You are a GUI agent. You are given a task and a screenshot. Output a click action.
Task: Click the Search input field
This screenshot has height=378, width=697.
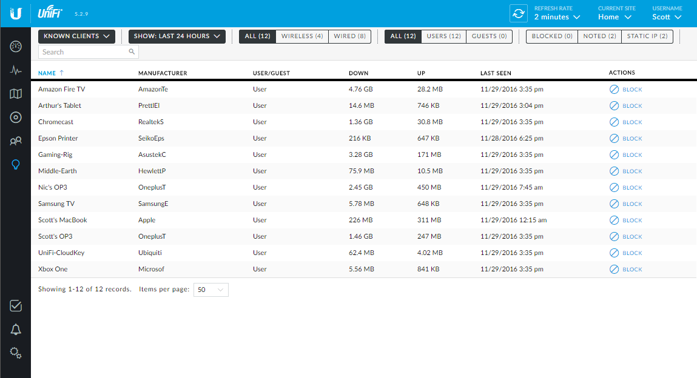(89, 52)
